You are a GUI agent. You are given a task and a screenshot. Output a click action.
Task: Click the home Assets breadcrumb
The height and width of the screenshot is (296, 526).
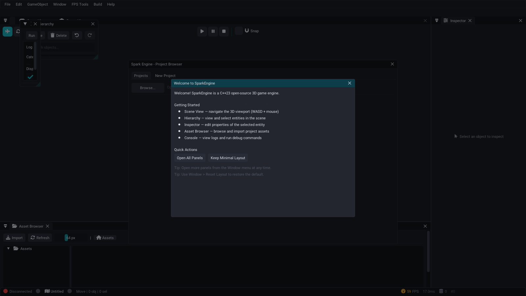coord(105,238)
